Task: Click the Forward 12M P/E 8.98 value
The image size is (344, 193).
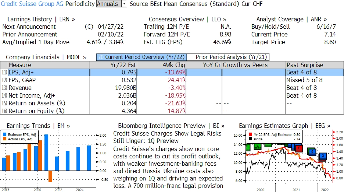Action: tap(225, 35)
